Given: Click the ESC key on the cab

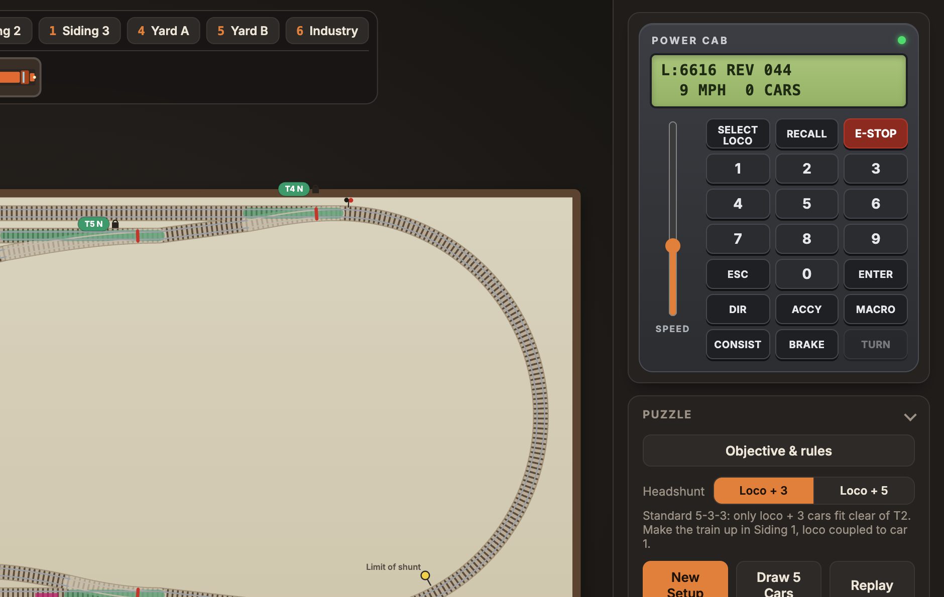Looking at the screenshot, I should 738,274.
